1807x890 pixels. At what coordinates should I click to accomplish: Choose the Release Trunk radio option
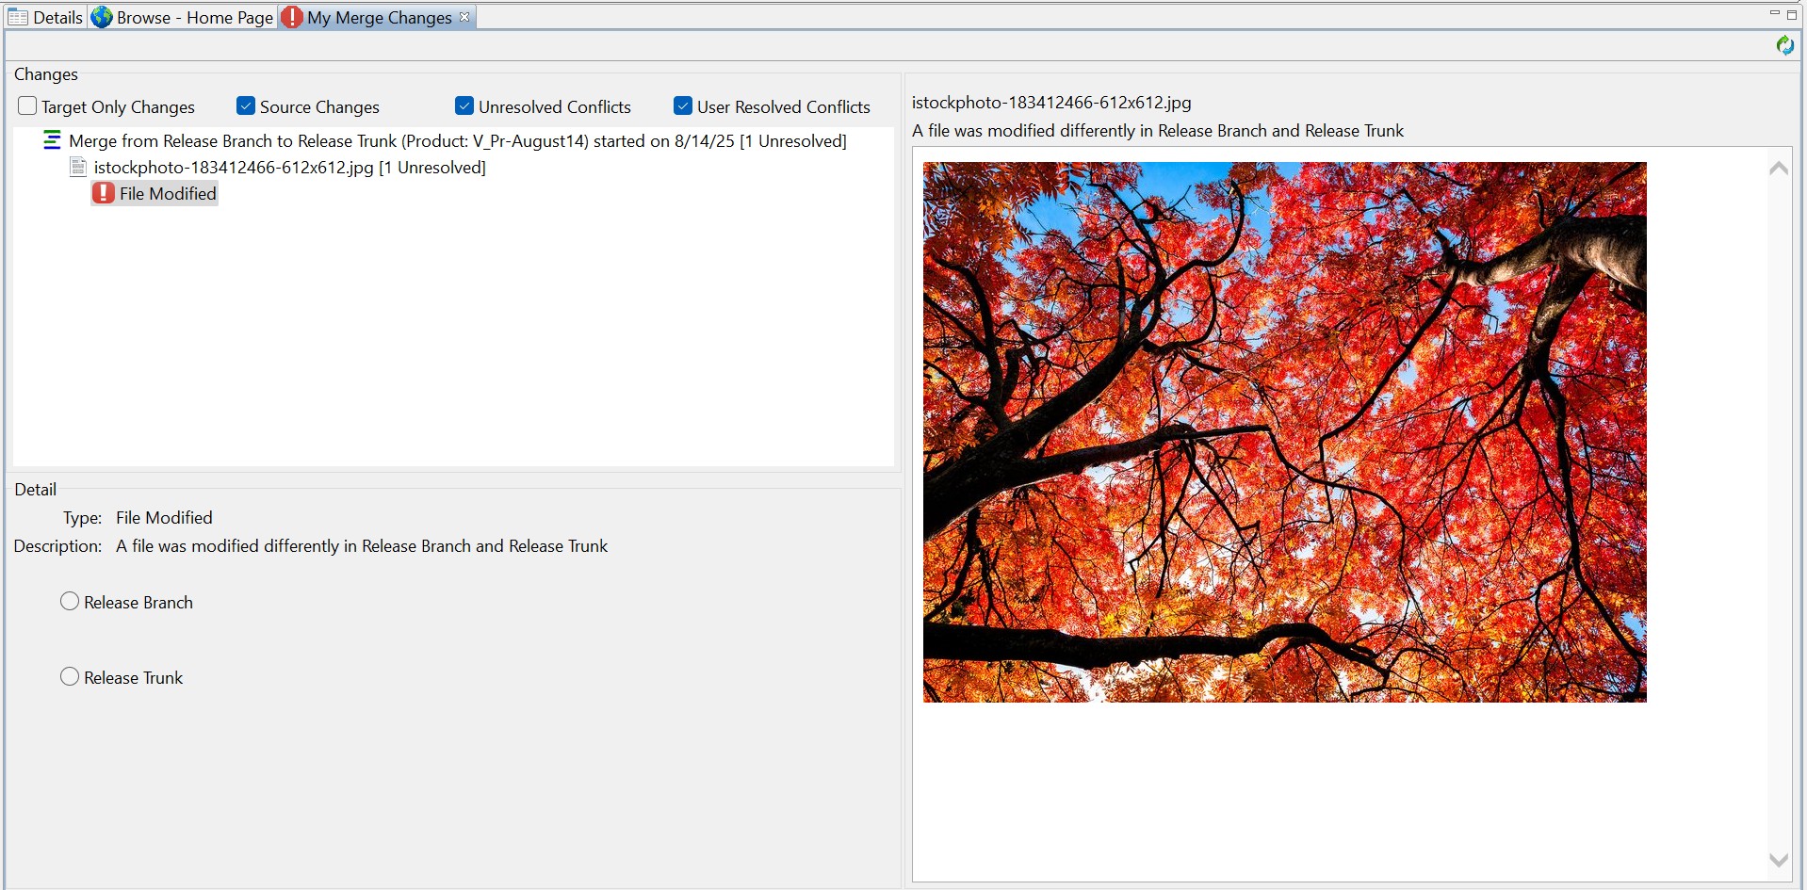[70, 677]
